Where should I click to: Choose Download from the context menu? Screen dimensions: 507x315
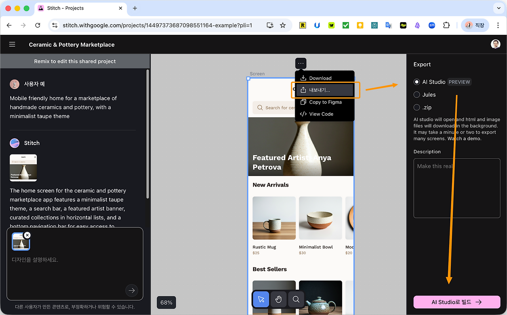click(324, 78)
